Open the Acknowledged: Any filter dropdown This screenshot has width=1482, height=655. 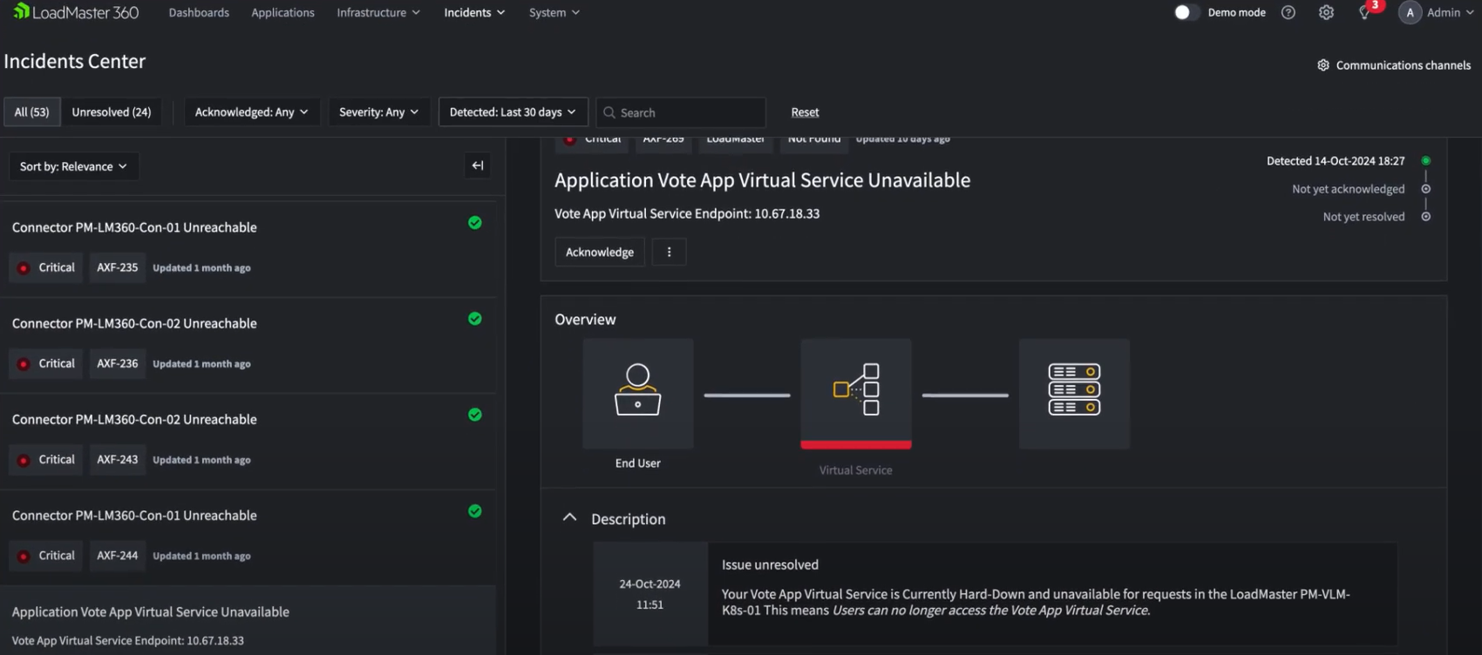(251, 112)
